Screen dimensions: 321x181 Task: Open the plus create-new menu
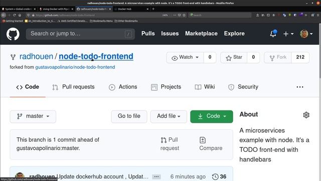[x=288, y=34]
